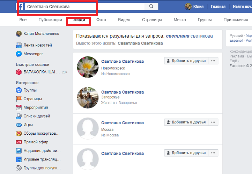
Task: Click the Игры sidebar label
Action: pos(28,125)
